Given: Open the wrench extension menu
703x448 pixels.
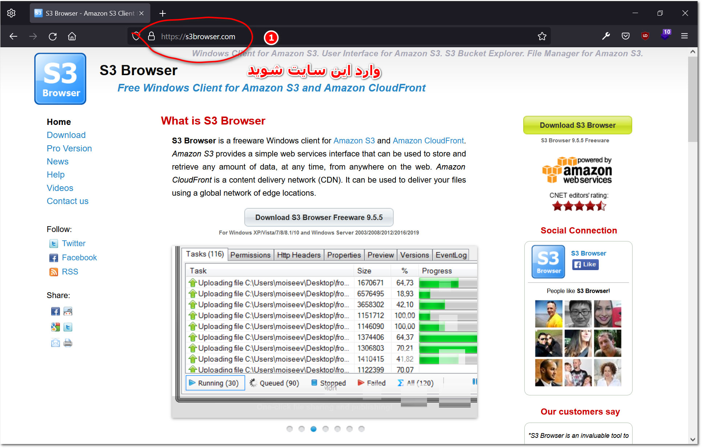Looking at the screenshot, I should (x=606, y=36).
